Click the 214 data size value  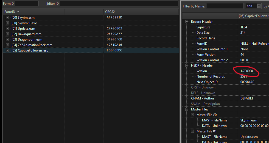click(243, 33)
